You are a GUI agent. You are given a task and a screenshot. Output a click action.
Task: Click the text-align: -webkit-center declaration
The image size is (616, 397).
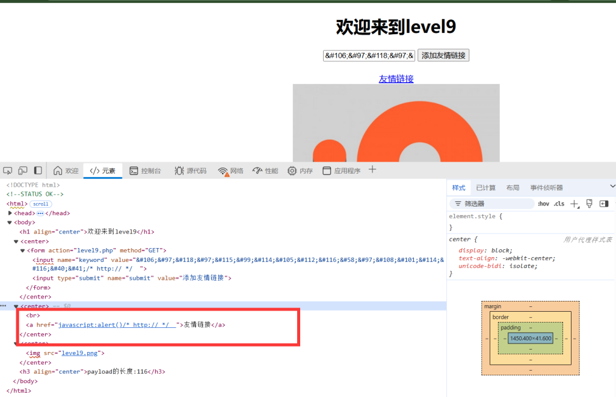pyautogui.click(x=507, y=258)
